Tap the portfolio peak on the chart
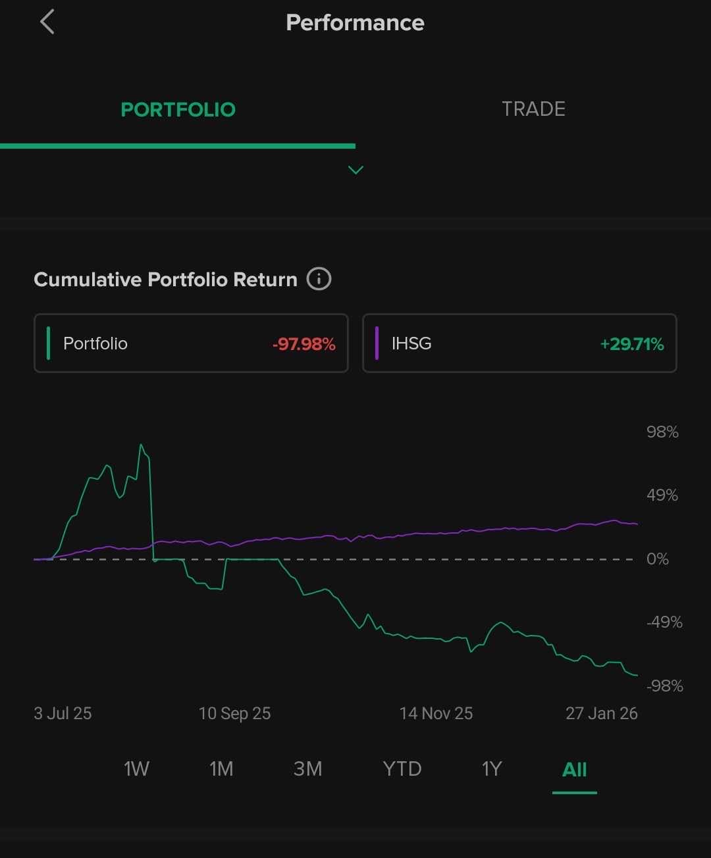Viewport: 711px width, 858px height. click(141, 445)
